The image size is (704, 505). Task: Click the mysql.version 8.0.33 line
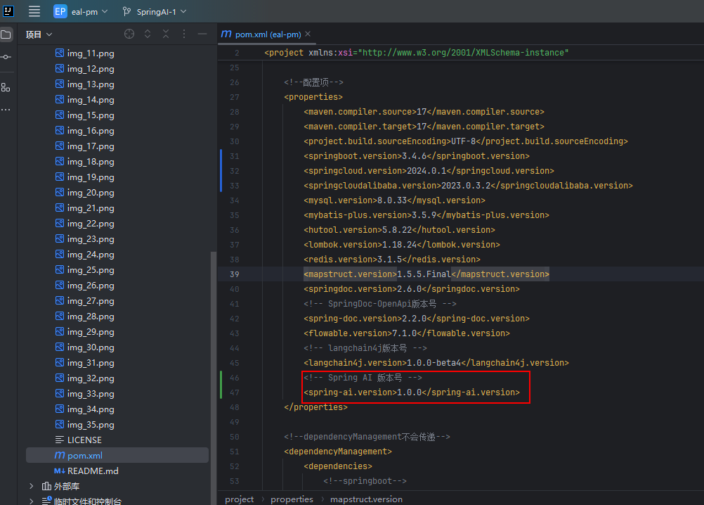(394, 200)
